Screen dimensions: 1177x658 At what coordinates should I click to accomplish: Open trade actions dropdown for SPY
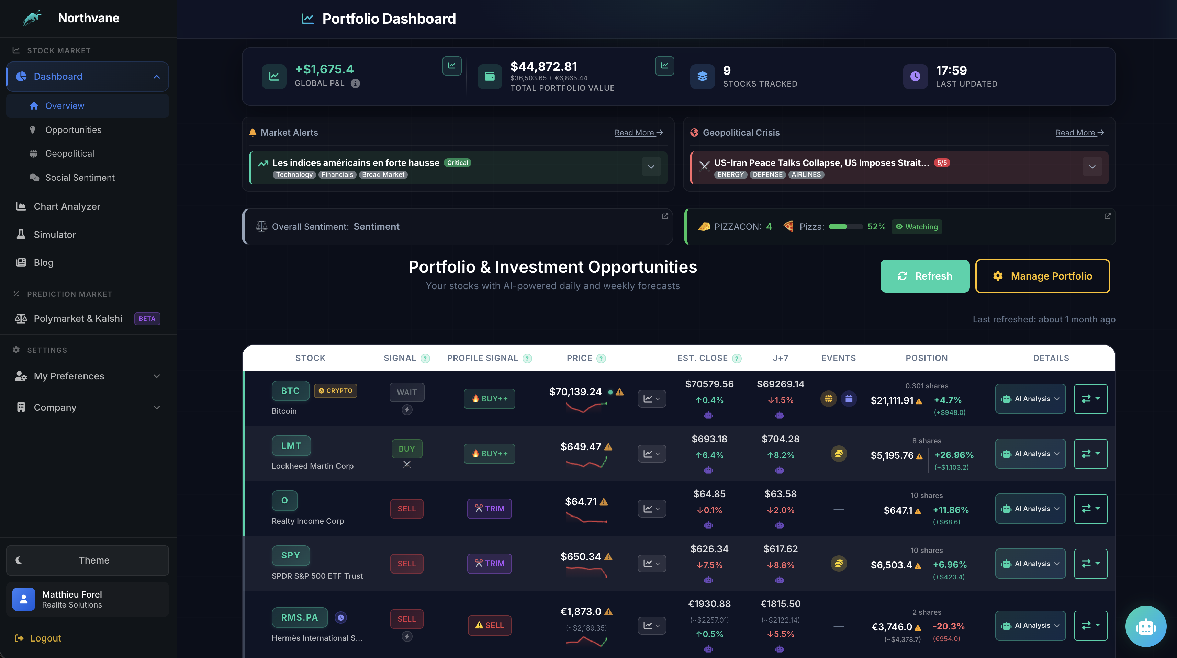coord(1090,564)
